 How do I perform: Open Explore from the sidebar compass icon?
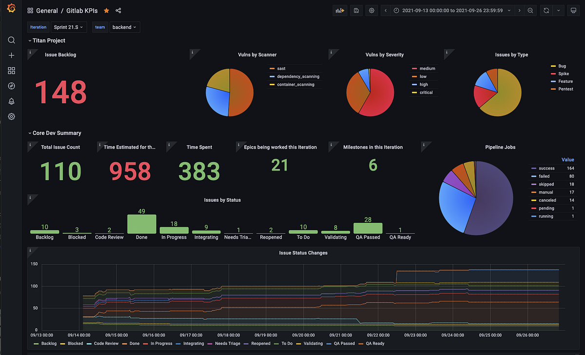pyautogui.click(x=11, y=86)
